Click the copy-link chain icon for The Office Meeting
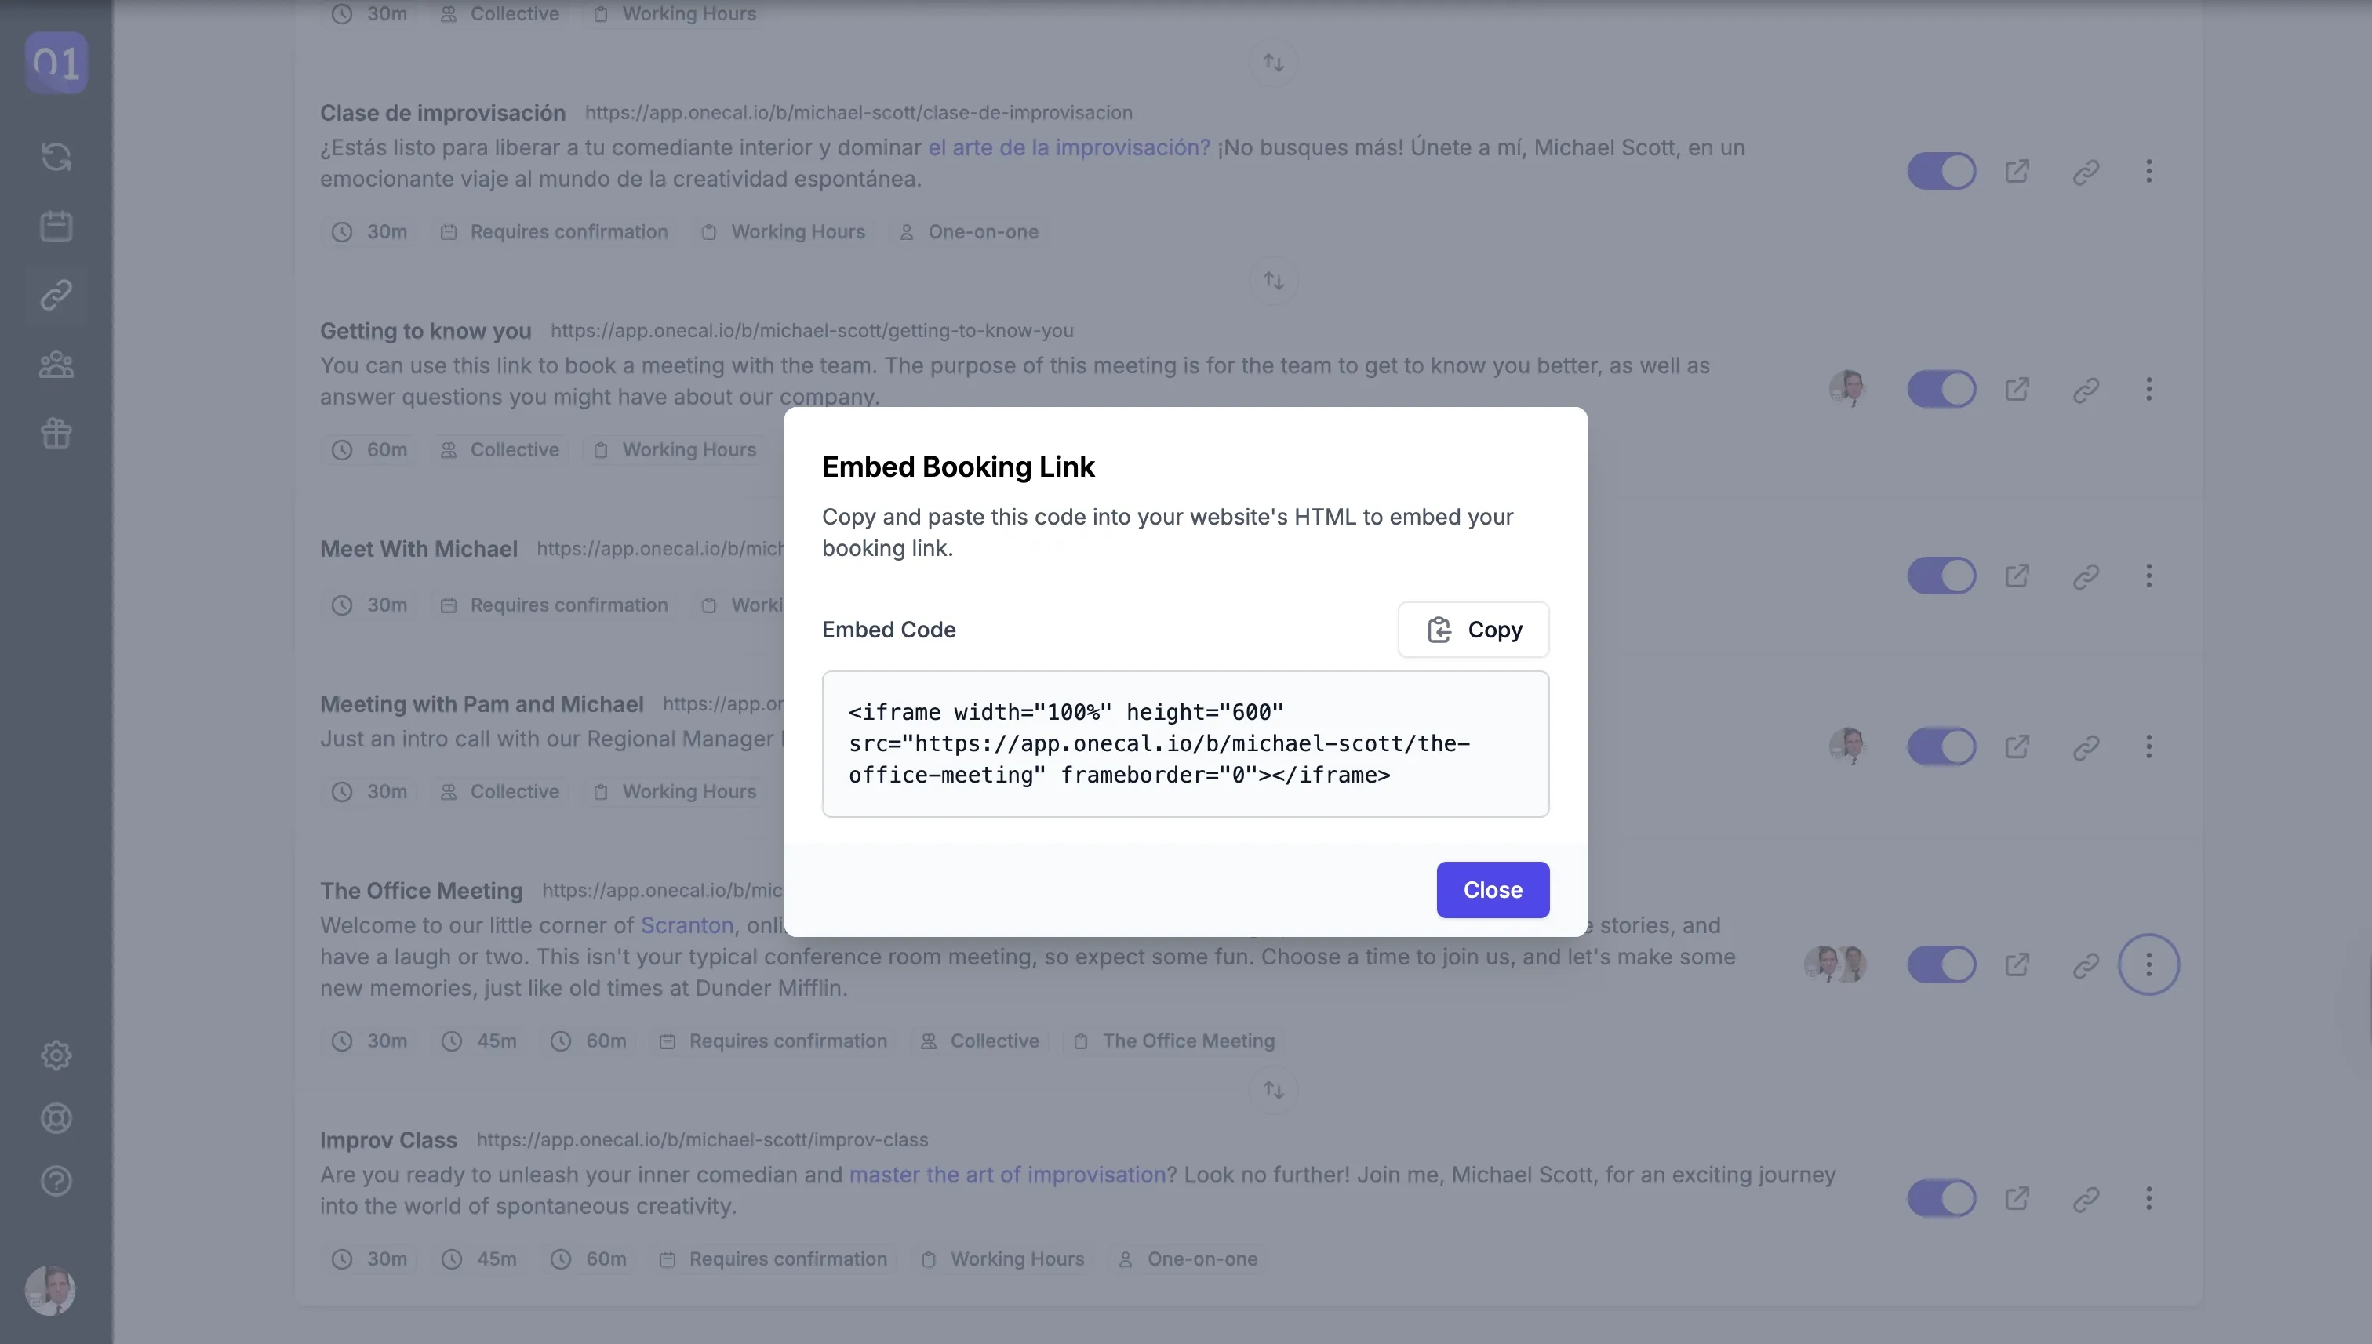The height and width of the screenshot is (1344, 2372). pyautogui.click(x=2086, y=964)
